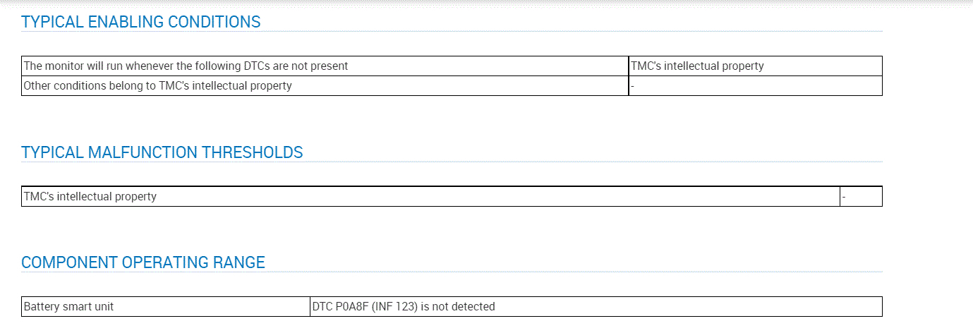Screen dimensions: 973x333
Task: Click the Component Operating Range heading
Action: [x=143, y=262]
